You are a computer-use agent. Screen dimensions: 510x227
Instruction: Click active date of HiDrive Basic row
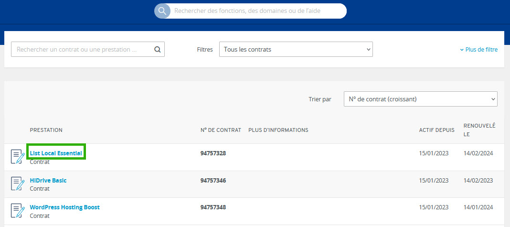pyautogui.click(x=434, y=180)
